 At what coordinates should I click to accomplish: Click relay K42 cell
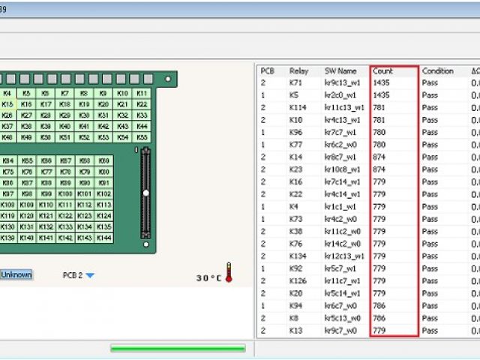tap(103, 127)
